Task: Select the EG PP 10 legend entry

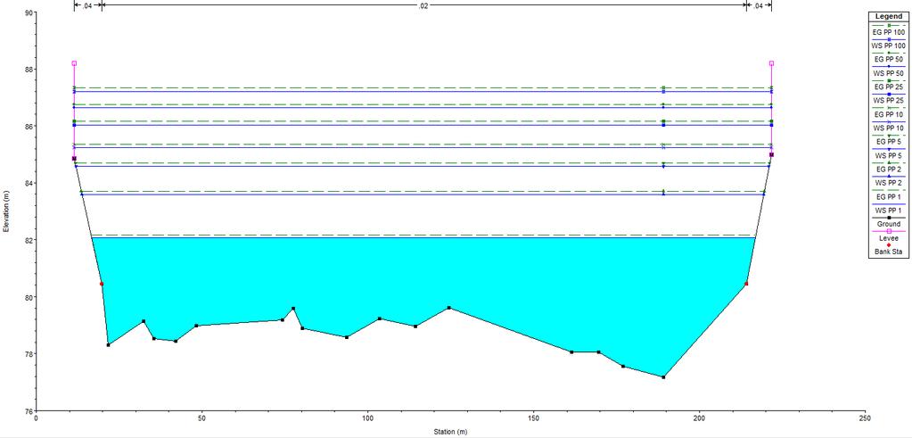Action: tap(889, 114)
